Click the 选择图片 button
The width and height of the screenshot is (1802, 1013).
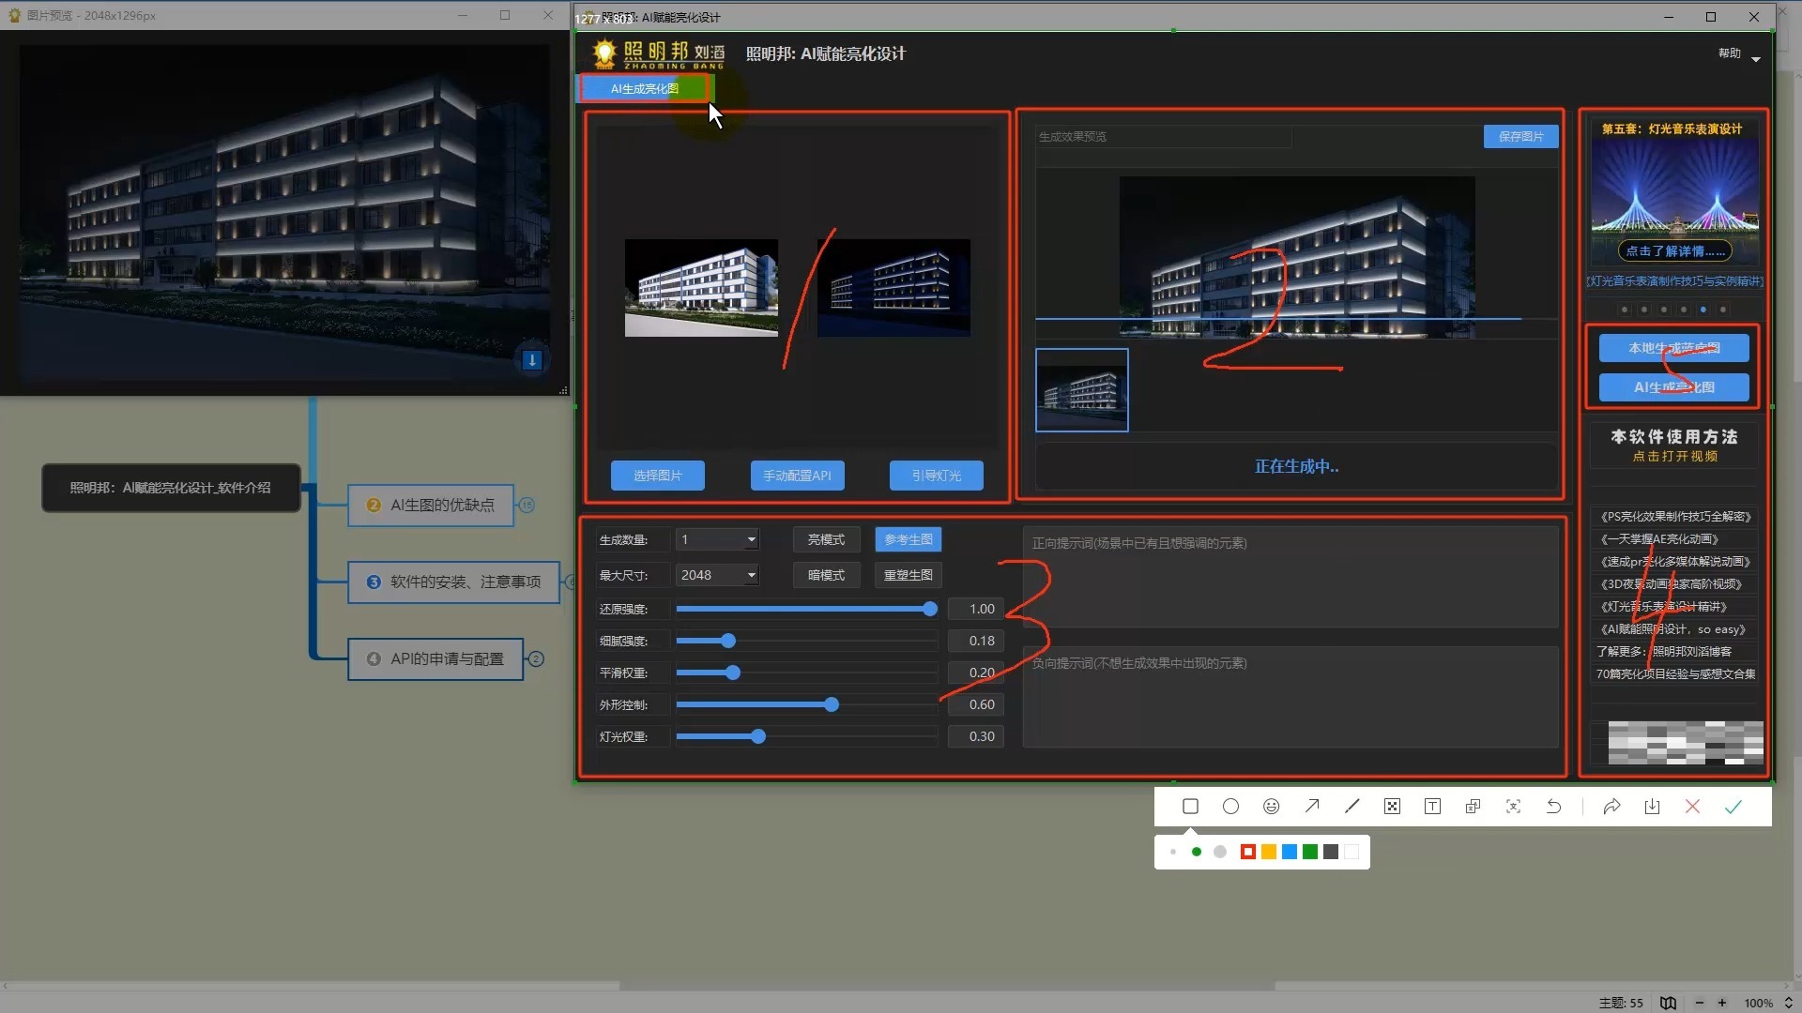pos(657,476)
